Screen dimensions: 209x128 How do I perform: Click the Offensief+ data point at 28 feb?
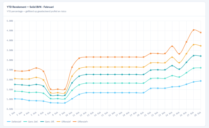(x=201, y=32)
